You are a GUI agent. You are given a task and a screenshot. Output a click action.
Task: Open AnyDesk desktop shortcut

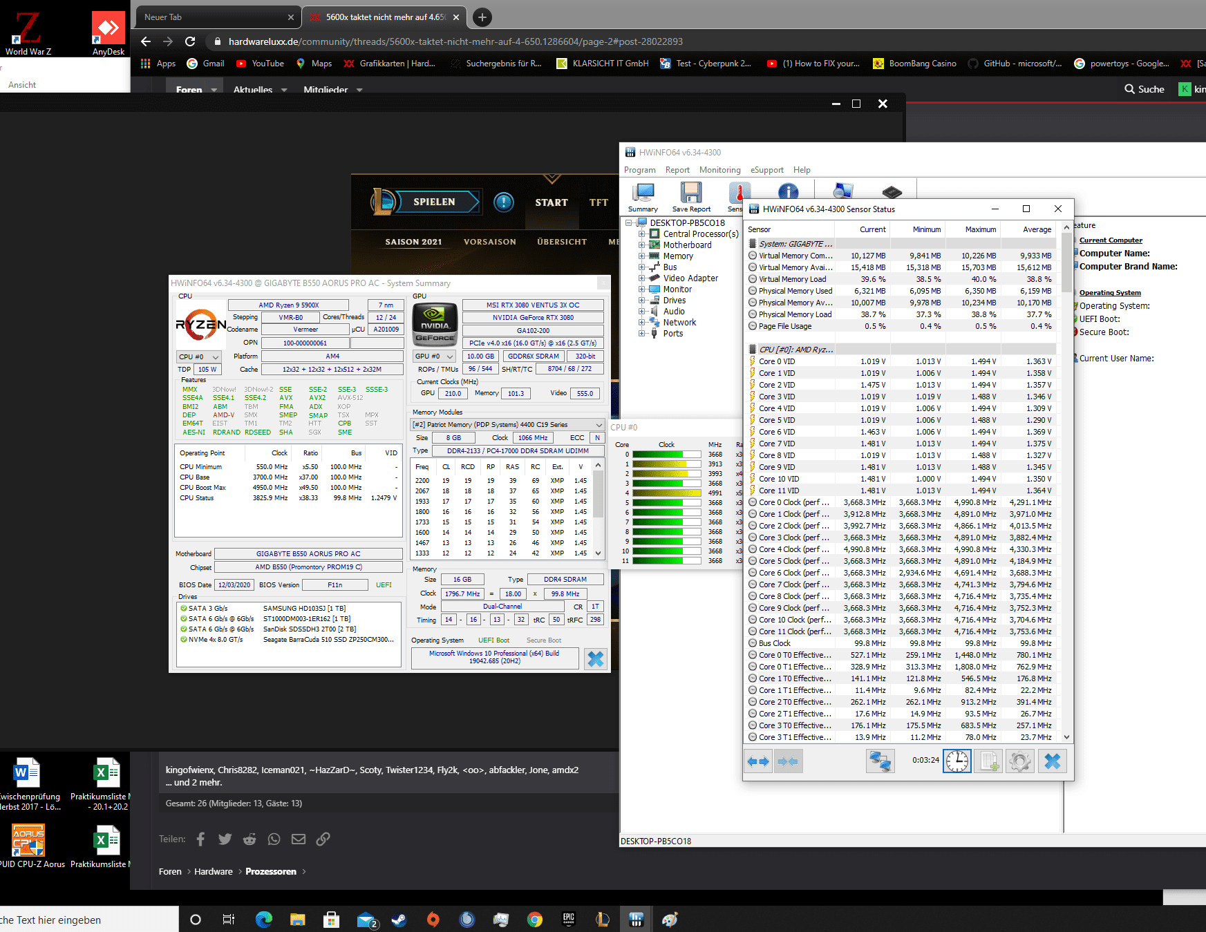pos(109,33)
